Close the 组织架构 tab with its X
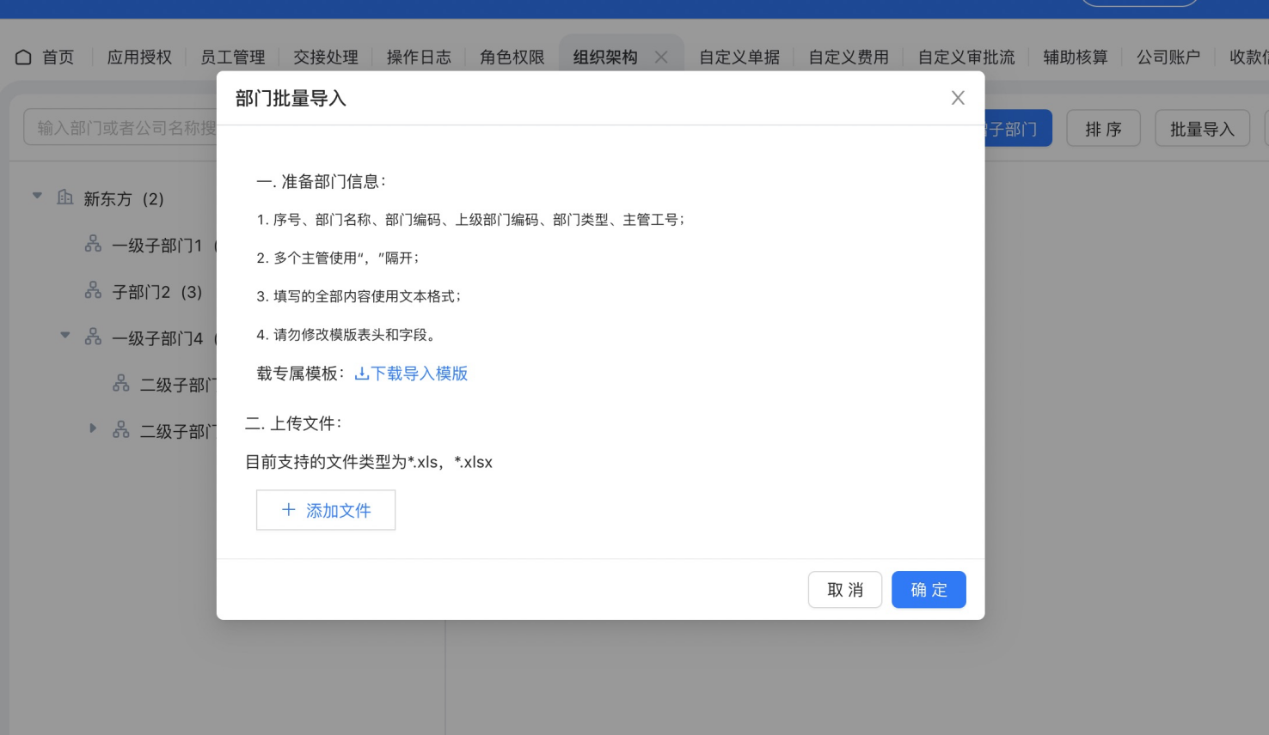This screenshot has height=735, width=1269. 661,58
